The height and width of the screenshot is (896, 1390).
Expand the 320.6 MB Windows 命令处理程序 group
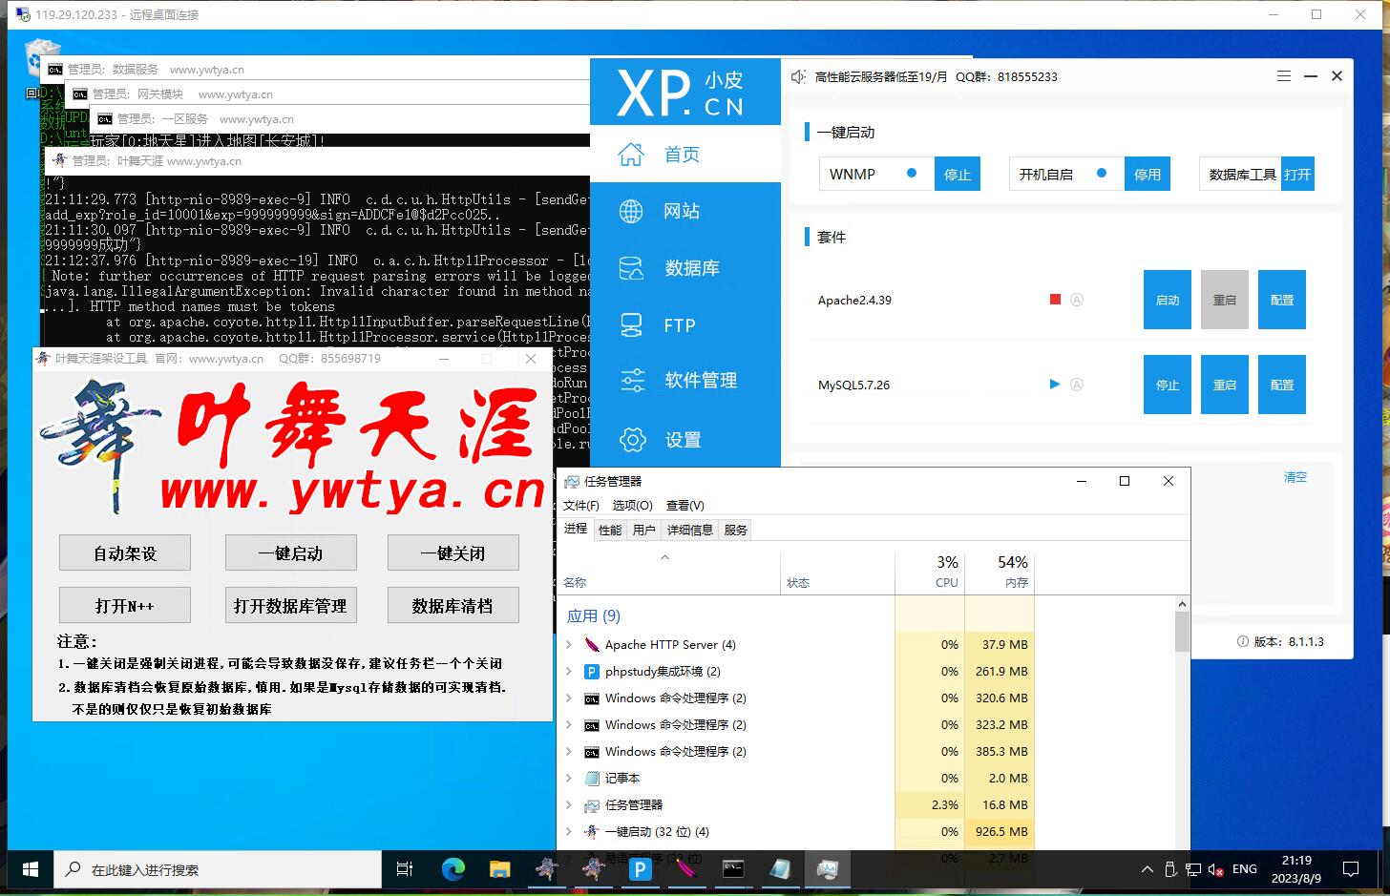tap(569, 698)
